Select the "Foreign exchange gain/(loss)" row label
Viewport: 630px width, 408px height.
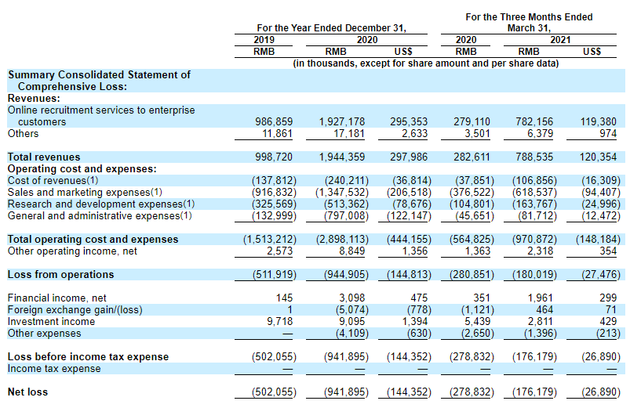(x=75, y=310)
